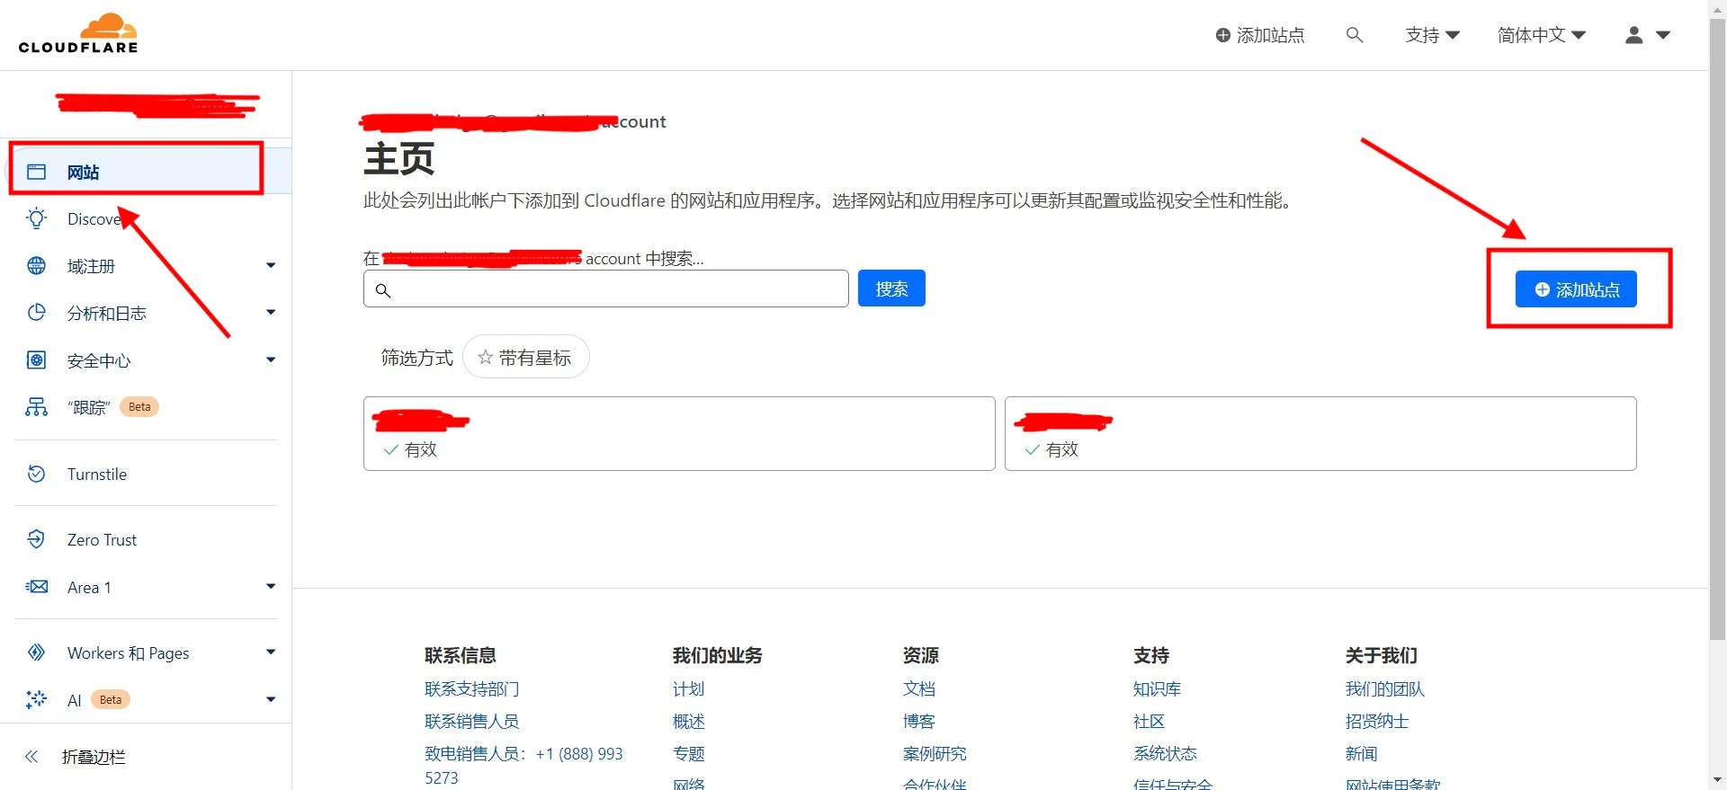
Task: Click the account search input field
Action: 606,289
